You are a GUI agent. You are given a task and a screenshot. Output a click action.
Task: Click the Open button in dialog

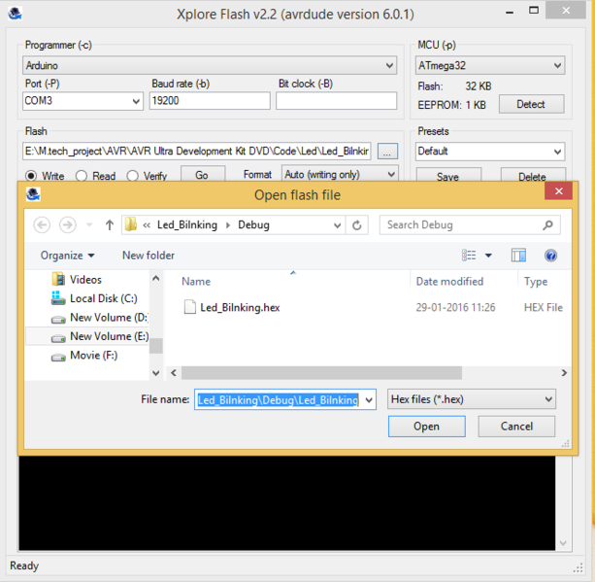point(426,427)
